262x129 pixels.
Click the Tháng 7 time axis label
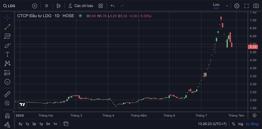click(x=201, y=115)
